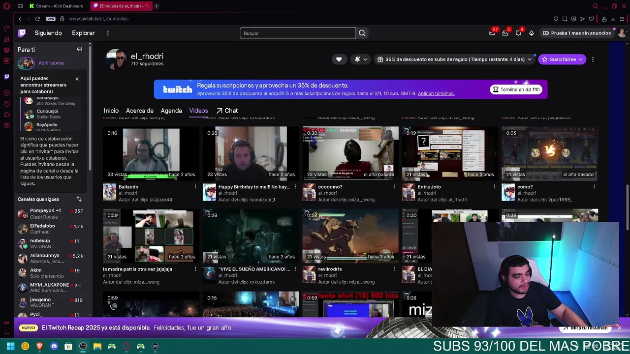Expand the gift subs discount dropdown
Screen dimensions: 630x354
pyautogui.click(x=455, y=59)
